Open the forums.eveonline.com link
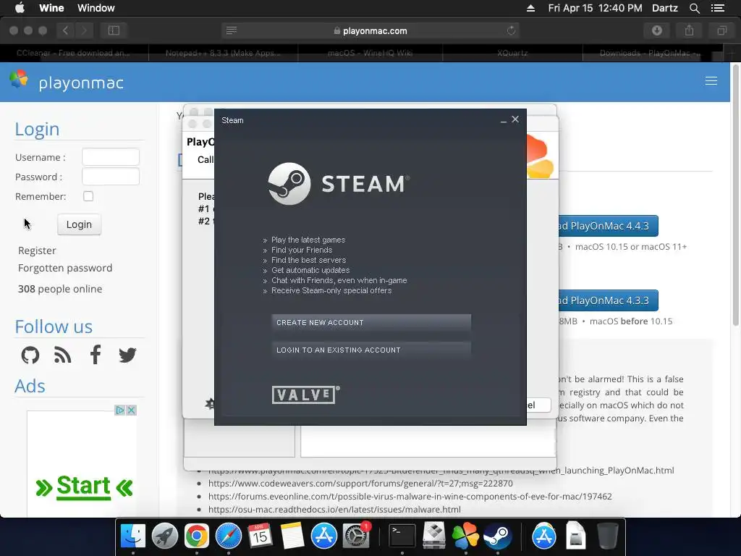The width and height of the screenshot is (741, 556). 410,497
